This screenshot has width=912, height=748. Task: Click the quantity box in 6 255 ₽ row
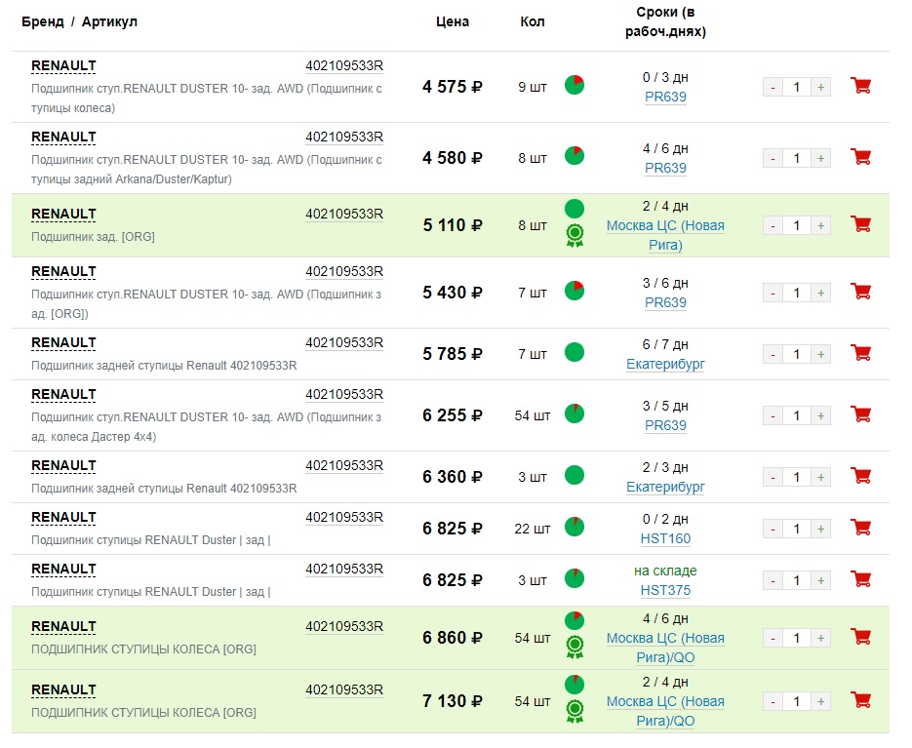click(797, 415)
